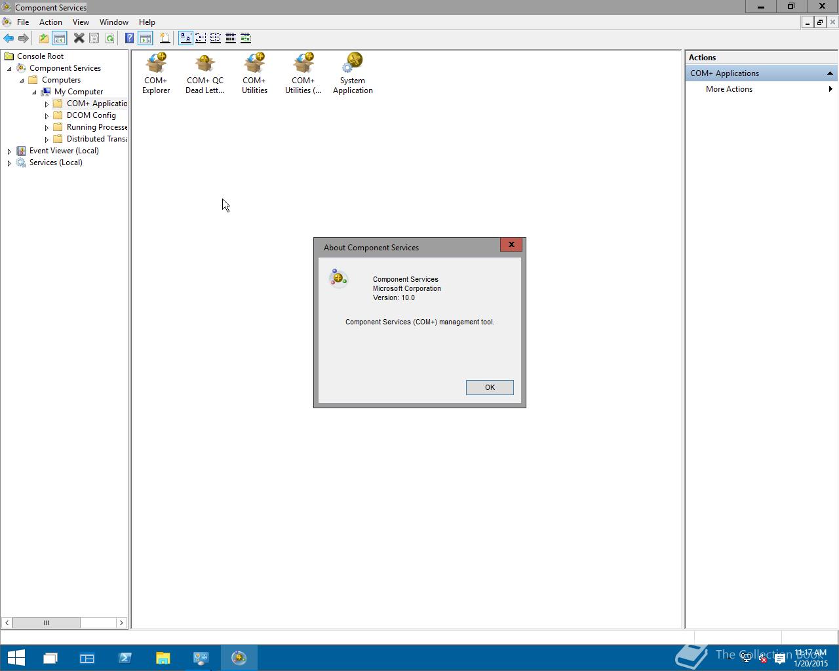This screenshot has height=671, width=839.
Task: Launch PowerShell from the taskbar
Action: click(x=125, y=658)
